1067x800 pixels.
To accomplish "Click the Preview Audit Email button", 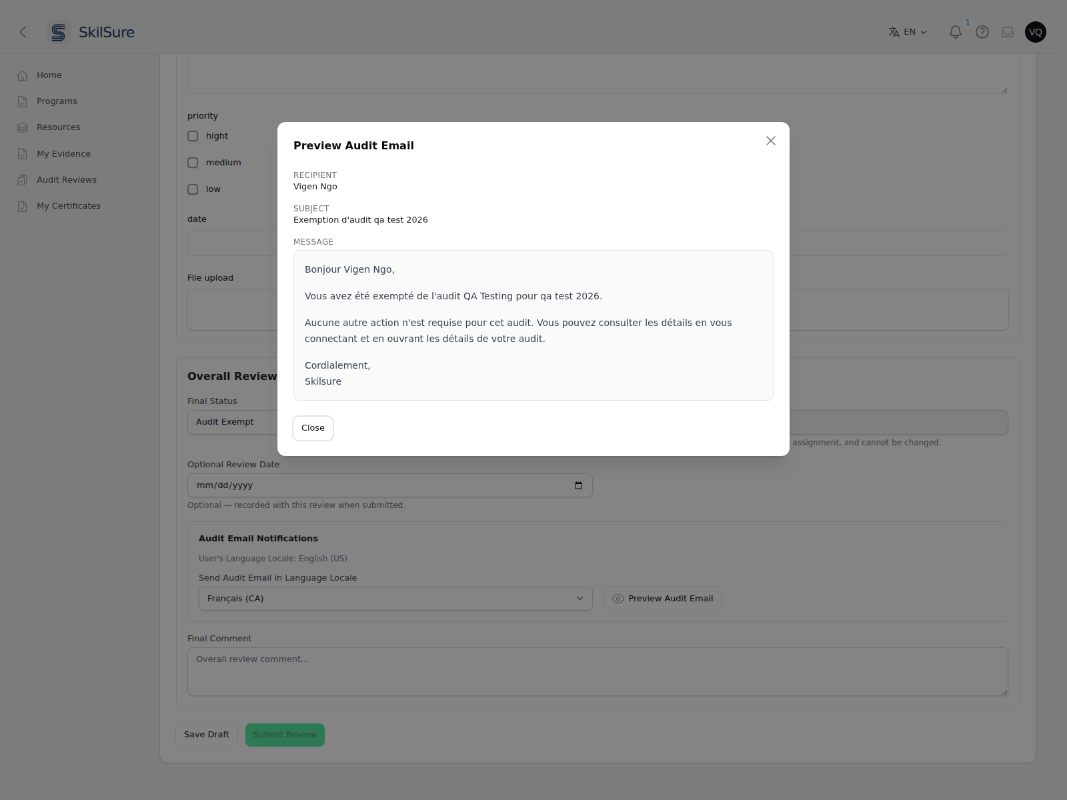I will [x=662, y=599].
